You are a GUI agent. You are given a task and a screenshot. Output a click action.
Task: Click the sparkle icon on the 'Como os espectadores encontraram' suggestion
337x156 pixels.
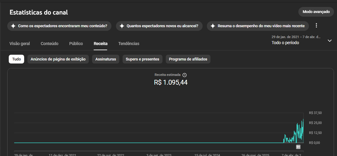click(x=13, y=26)
